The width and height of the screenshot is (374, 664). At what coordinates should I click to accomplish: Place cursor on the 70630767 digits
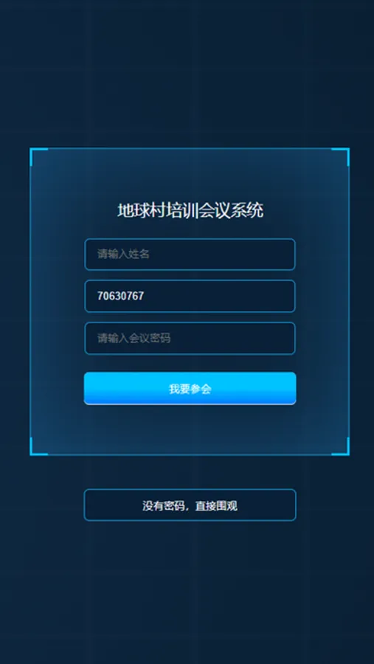121,296
